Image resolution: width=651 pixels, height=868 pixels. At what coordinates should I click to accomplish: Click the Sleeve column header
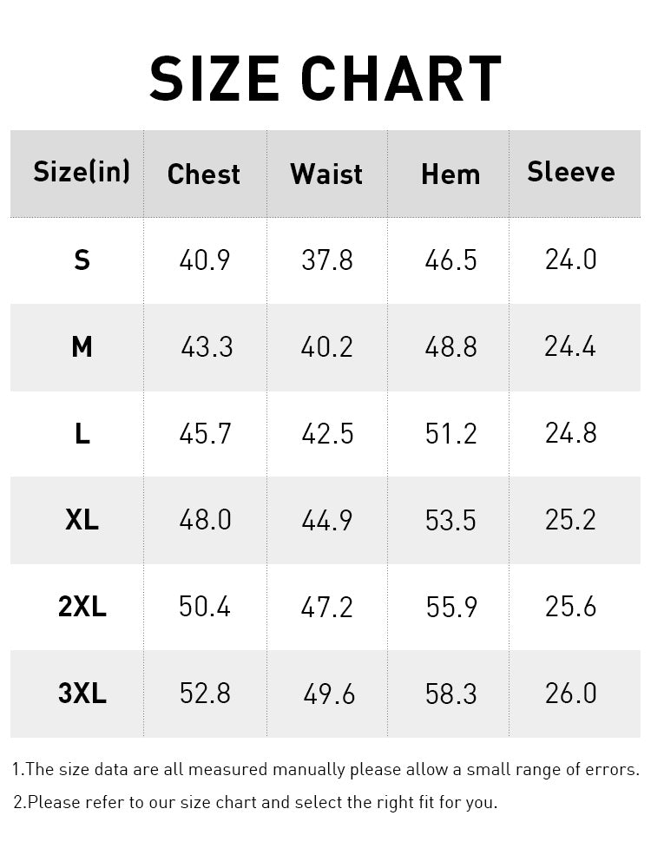click(x=571, y=172)
